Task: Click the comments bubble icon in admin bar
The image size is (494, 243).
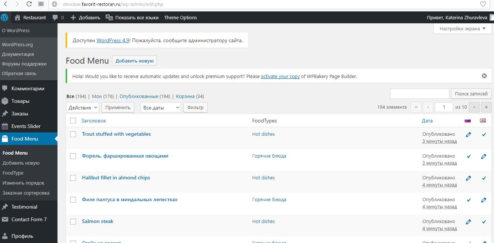Action: tap(55, 17)
